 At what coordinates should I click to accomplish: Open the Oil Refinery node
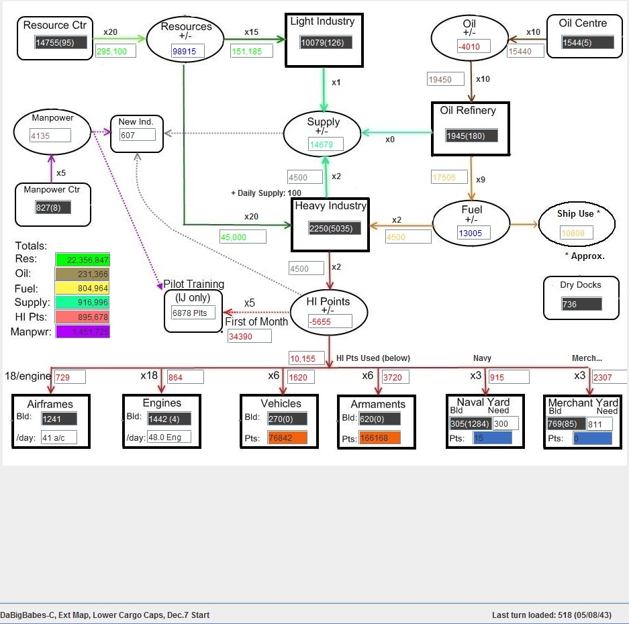click(x=470, y=128)
